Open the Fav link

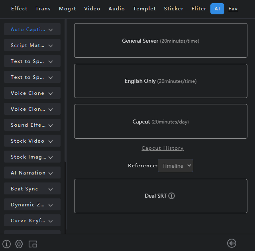point(233,9)
